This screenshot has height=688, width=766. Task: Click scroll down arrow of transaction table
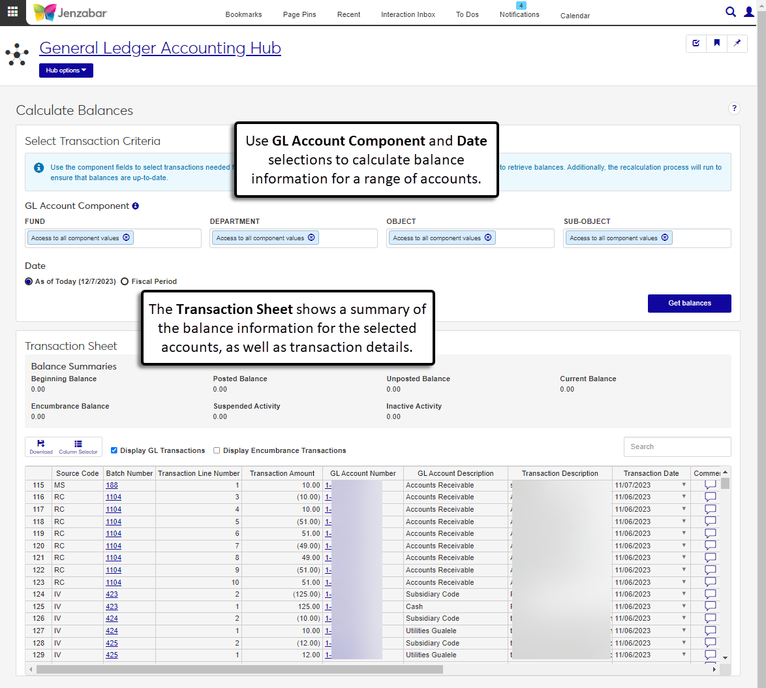tap(726, 658)
